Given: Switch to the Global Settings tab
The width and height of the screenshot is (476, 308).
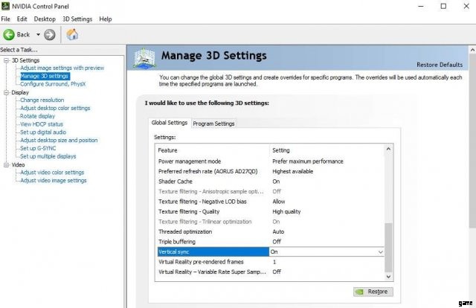Looking at the screenshot, I should pos(170,123).
